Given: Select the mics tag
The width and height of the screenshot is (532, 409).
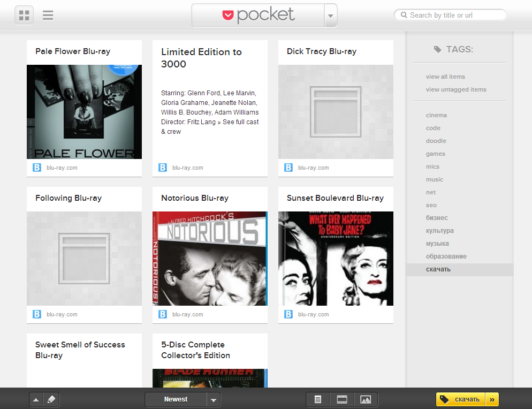Looking at the screenshot, I should [432, 167].
